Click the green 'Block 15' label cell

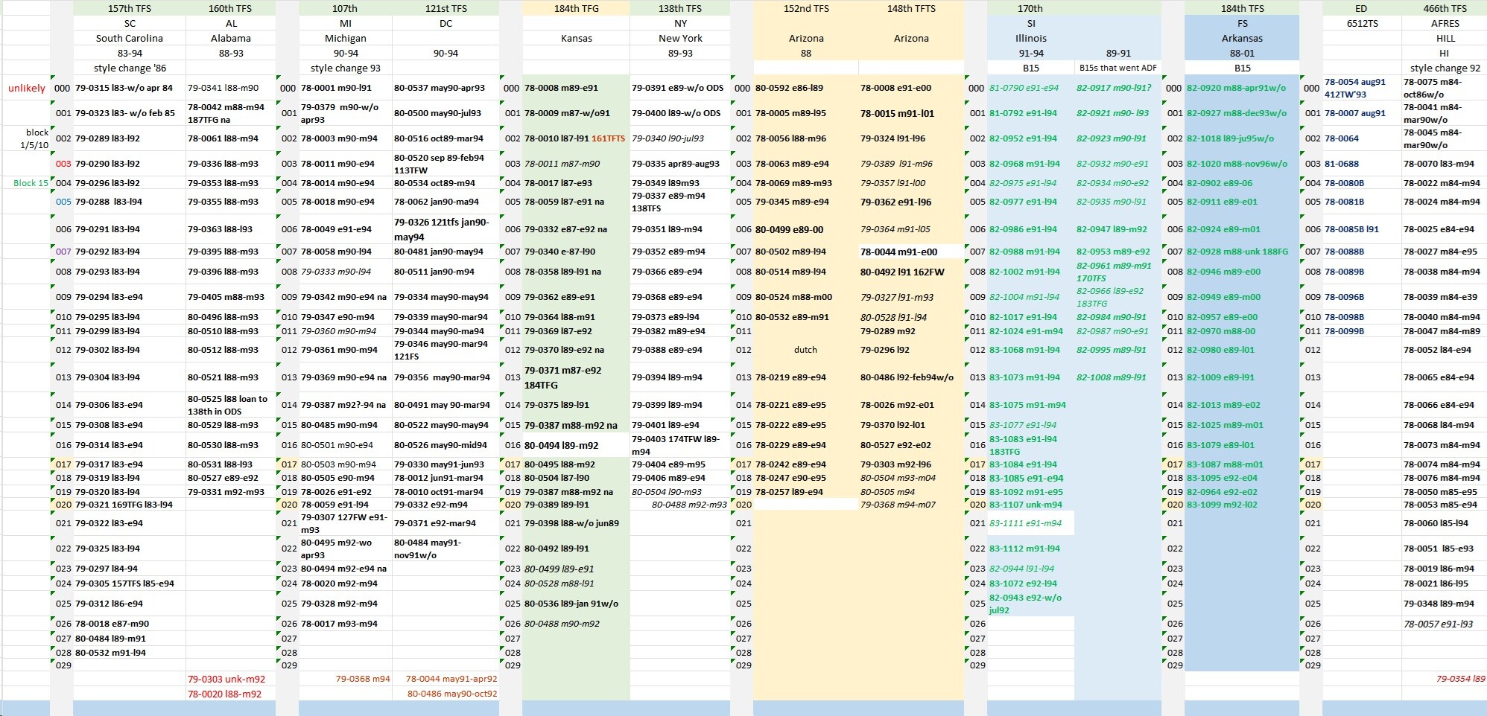click(31, 183)
